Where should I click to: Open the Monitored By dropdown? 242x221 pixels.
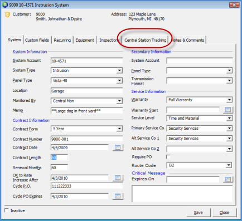pos(119,101)
